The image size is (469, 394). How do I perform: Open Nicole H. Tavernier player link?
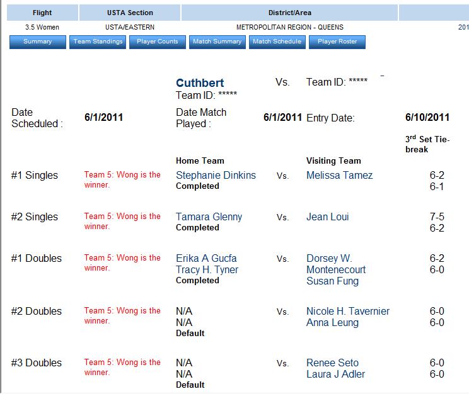tap(347, 312)
